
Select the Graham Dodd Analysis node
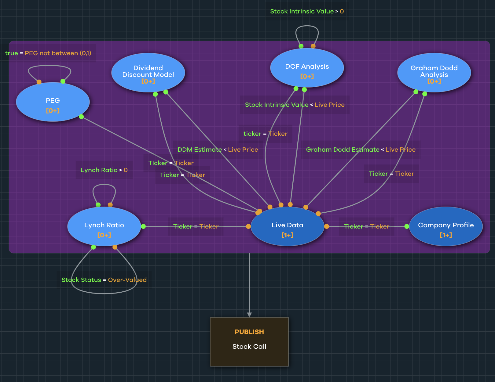(x=434, y=73)
